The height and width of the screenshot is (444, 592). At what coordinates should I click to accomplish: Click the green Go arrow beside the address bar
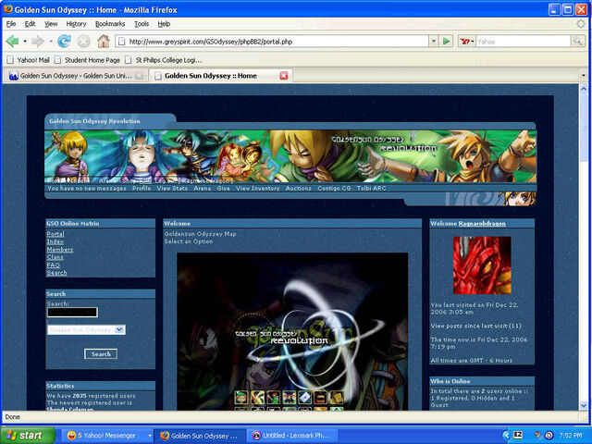click(x=446, y=41)
